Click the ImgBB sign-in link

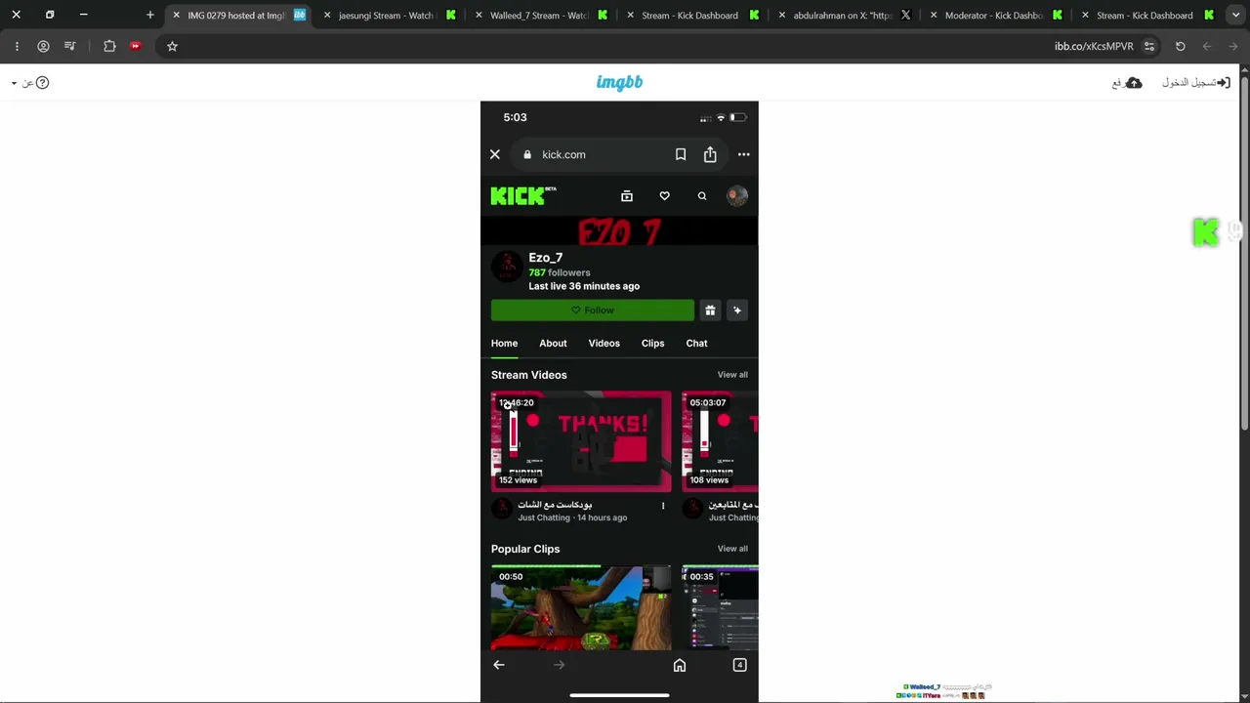[x=1195, y=83]
